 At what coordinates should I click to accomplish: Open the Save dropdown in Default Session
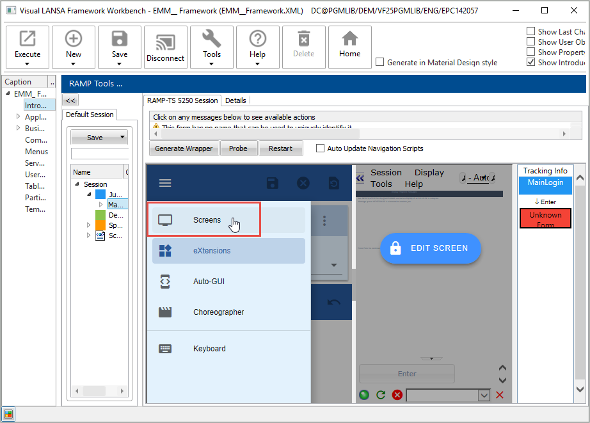(x=122, y=137)
